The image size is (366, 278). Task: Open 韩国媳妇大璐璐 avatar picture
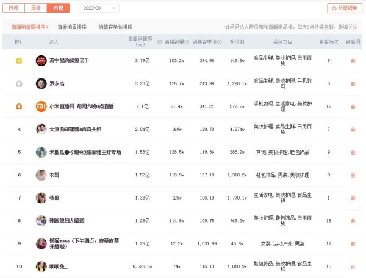41,221
